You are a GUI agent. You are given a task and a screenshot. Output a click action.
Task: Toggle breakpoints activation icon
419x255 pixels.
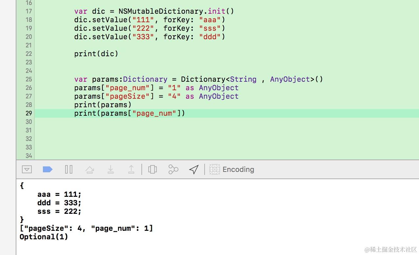(48, 169)
